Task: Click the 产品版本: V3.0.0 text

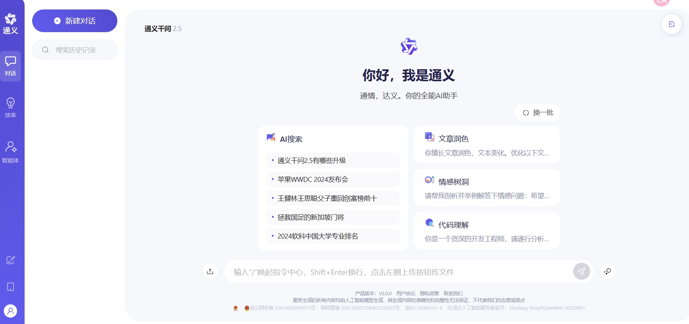Action: (x=373, y=293)
